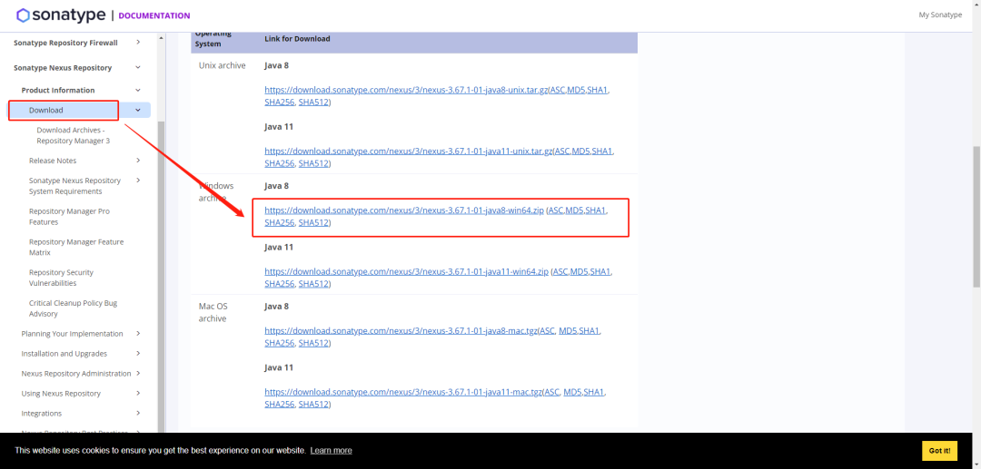Open Download Archives - Repository Manager 3

(74, 135)
